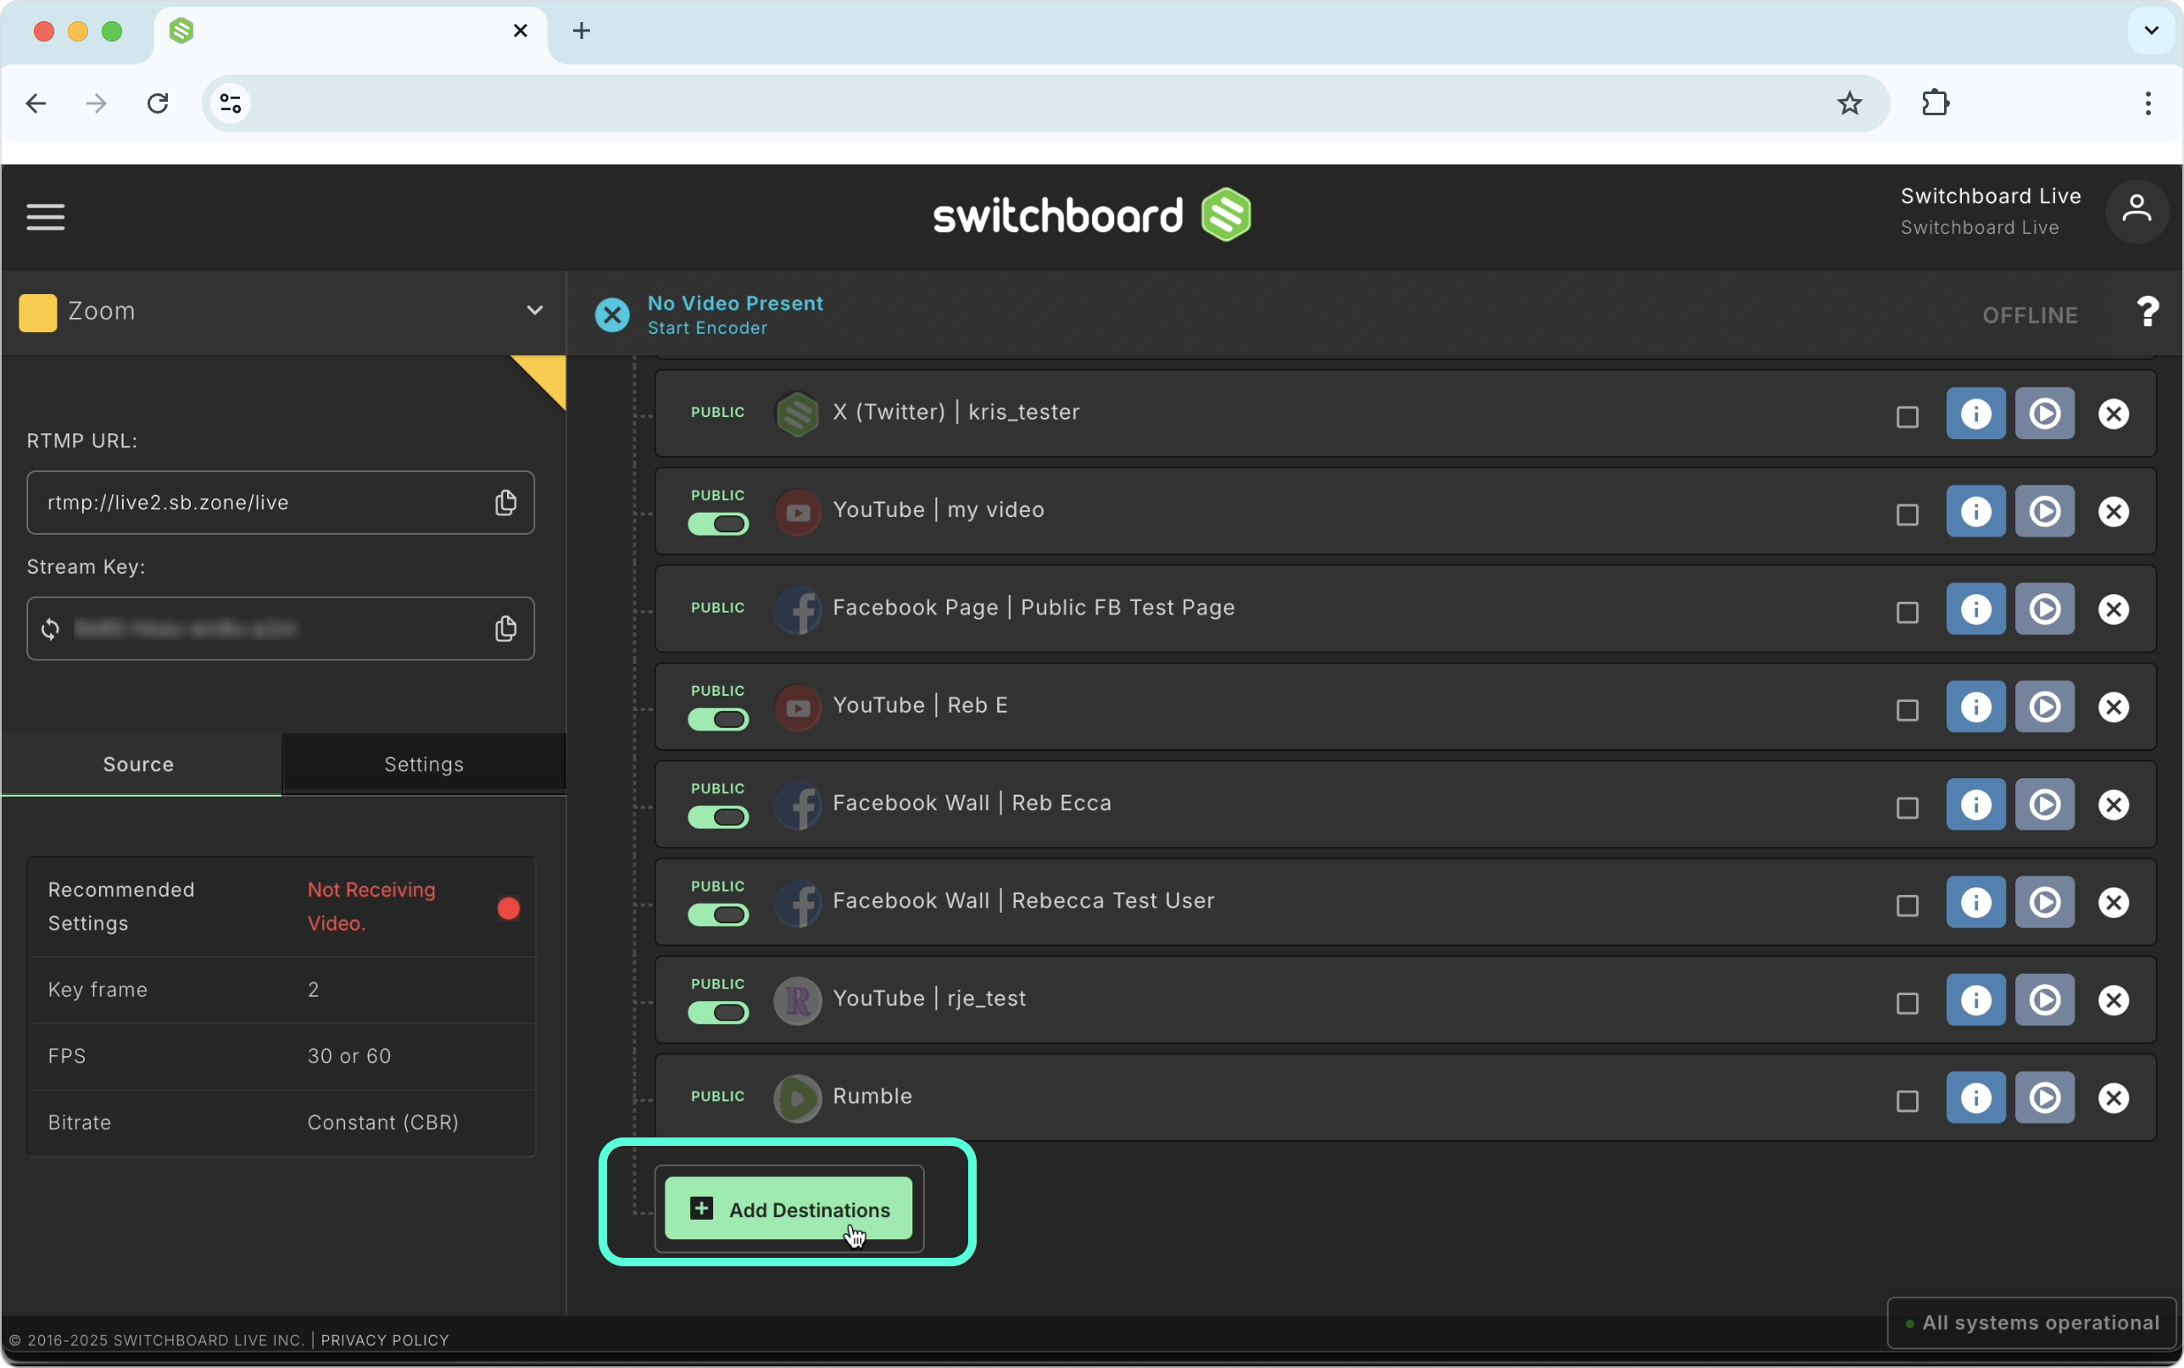2184x1368 pixels.
Task: Click the Add Destinations button
Action: (x=788, y=1209)
